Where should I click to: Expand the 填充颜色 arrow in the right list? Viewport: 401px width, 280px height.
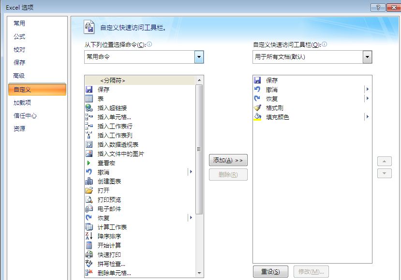tap(368, 117)
